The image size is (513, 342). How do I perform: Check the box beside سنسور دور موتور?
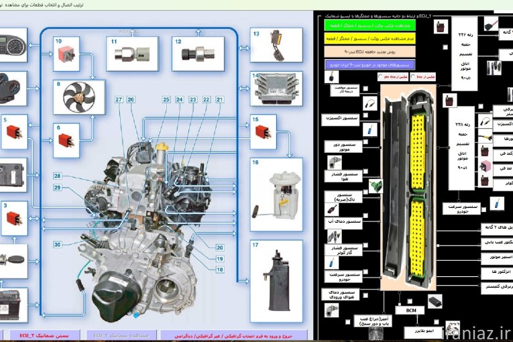pos(365,141)
